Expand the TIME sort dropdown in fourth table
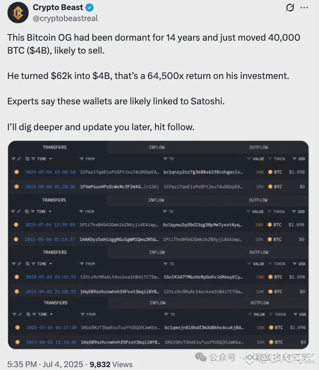This screenshot has height=370, width=319. 51,314
